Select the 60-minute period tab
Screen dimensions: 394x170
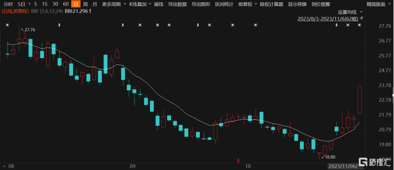coord(66,4)
